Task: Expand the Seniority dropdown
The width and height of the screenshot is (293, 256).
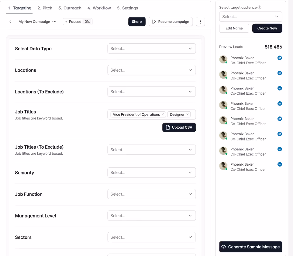Action: click(x=152, y=173)
